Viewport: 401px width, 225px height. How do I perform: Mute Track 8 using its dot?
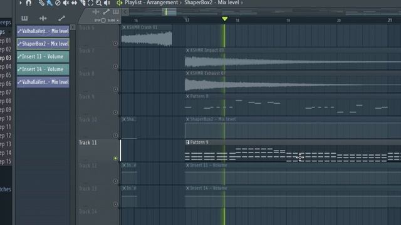(115, 89)
